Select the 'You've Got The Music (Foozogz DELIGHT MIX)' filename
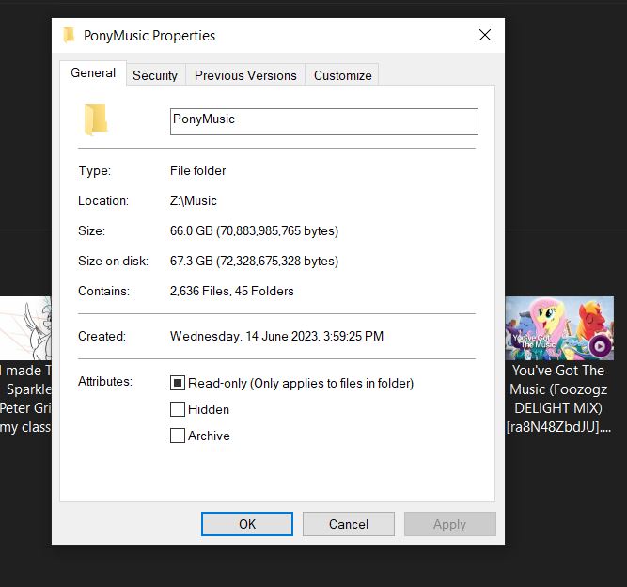 click(x=558, y=399)
